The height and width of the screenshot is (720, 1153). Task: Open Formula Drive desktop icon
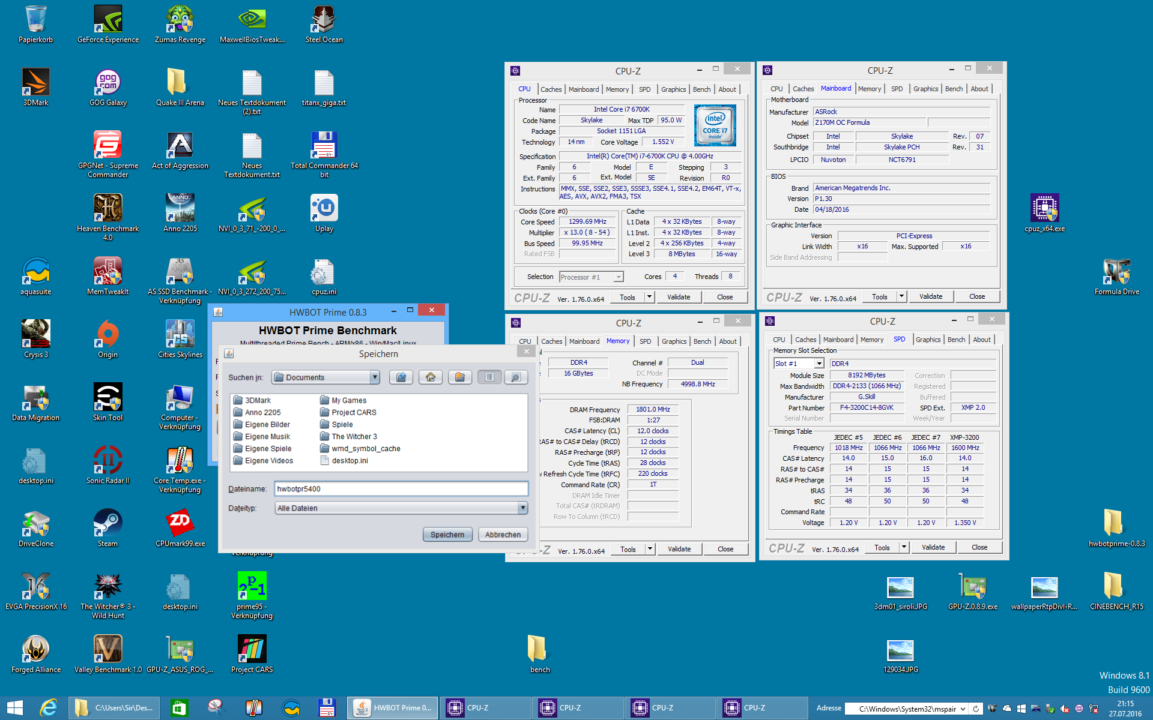[x=1117, y=275]
